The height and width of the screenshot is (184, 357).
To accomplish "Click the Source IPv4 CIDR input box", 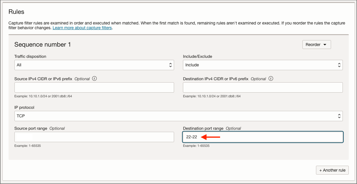I will pyautogui.click(x=94, y=87).
